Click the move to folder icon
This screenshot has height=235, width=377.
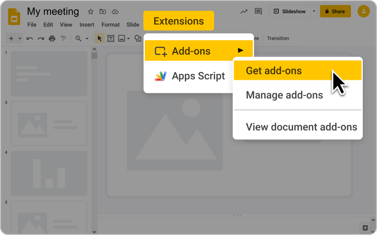(x=103, y=12)
